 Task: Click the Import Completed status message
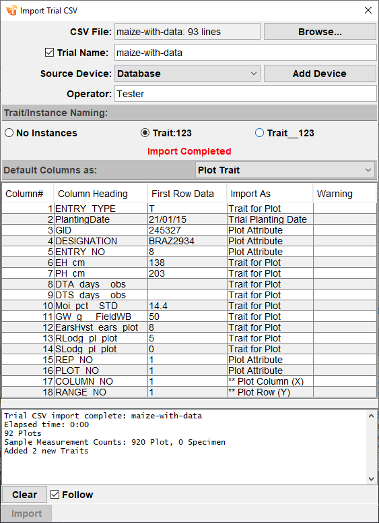click(x=189, y=151)
